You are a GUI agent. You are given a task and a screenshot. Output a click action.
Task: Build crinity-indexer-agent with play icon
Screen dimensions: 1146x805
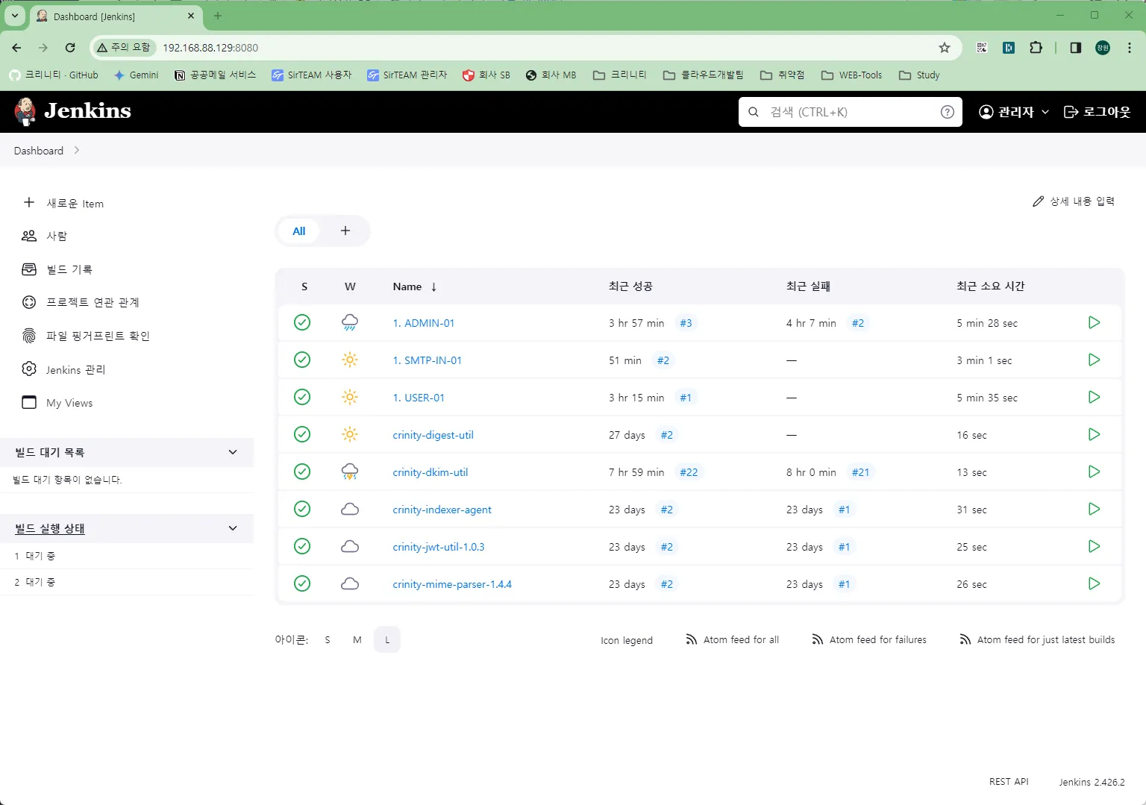(x=1094, y=509)
